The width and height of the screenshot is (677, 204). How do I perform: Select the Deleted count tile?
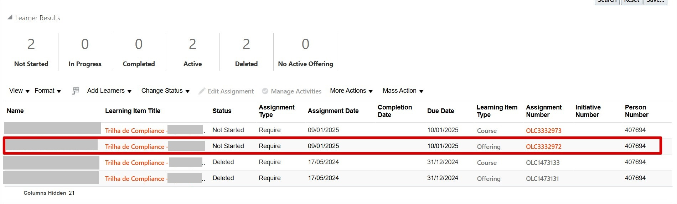tap(246, 52)
